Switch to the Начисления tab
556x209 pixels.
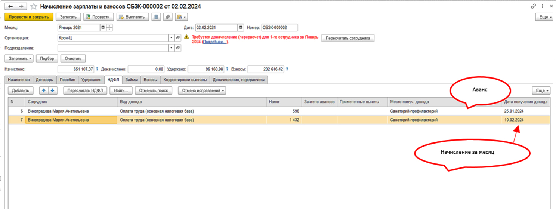pos(19,80)
